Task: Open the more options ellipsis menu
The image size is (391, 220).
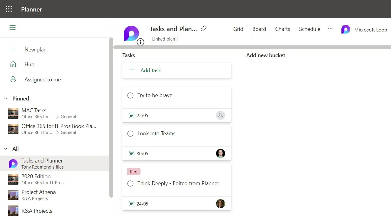Action: (x=330, y=28)
